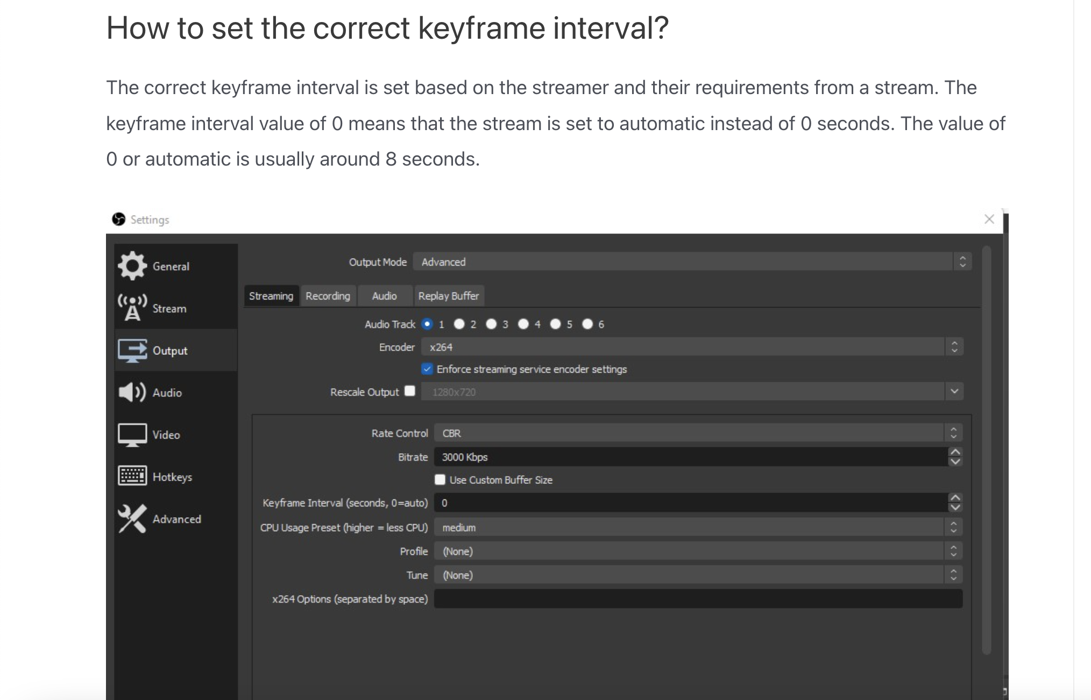
Task: Click the Output monitor icon
Action: pyautogui.click(x=132, y=351)
